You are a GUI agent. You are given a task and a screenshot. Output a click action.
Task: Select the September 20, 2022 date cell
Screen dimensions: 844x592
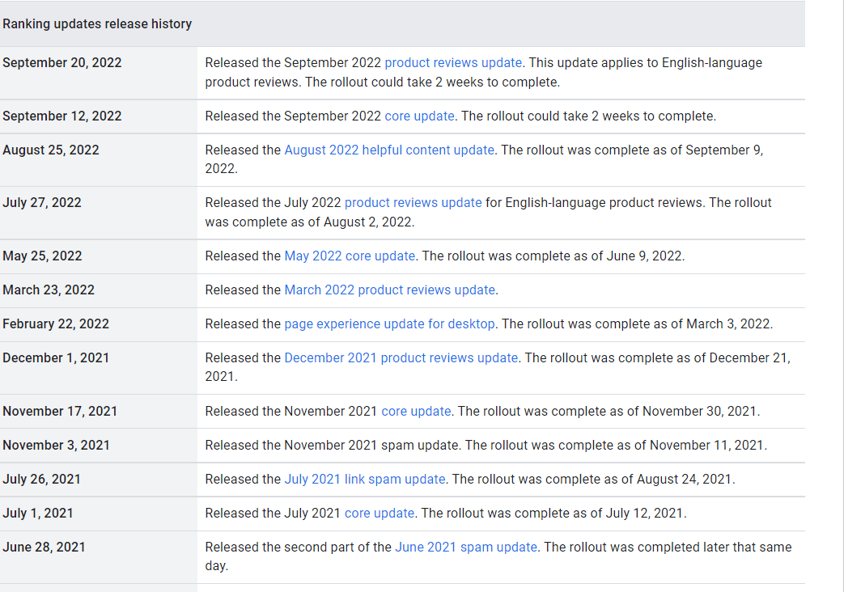99,73
